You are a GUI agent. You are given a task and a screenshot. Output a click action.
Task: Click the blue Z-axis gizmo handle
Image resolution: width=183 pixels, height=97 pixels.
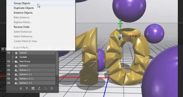(119, 37)
